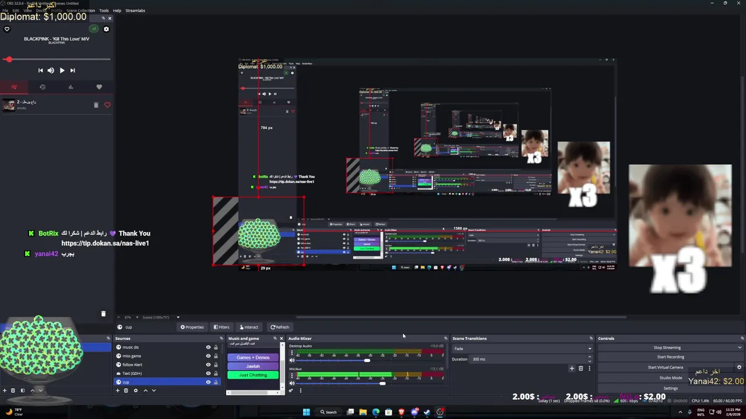Image resolution: width=746 pixels, height=419 pixels.
Task: Mute the Mic/Aux speaker icon
Action: coord(292,384)
